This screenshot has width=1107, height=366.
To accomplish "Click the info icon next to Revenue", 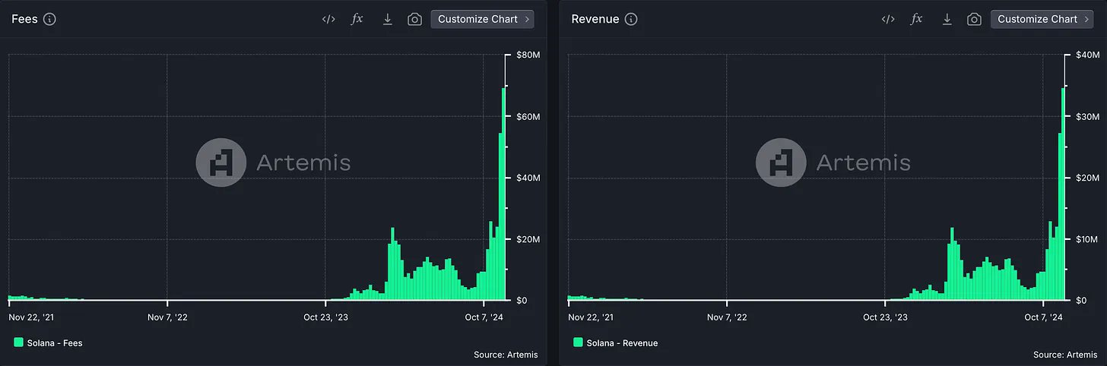I will 631,19.
